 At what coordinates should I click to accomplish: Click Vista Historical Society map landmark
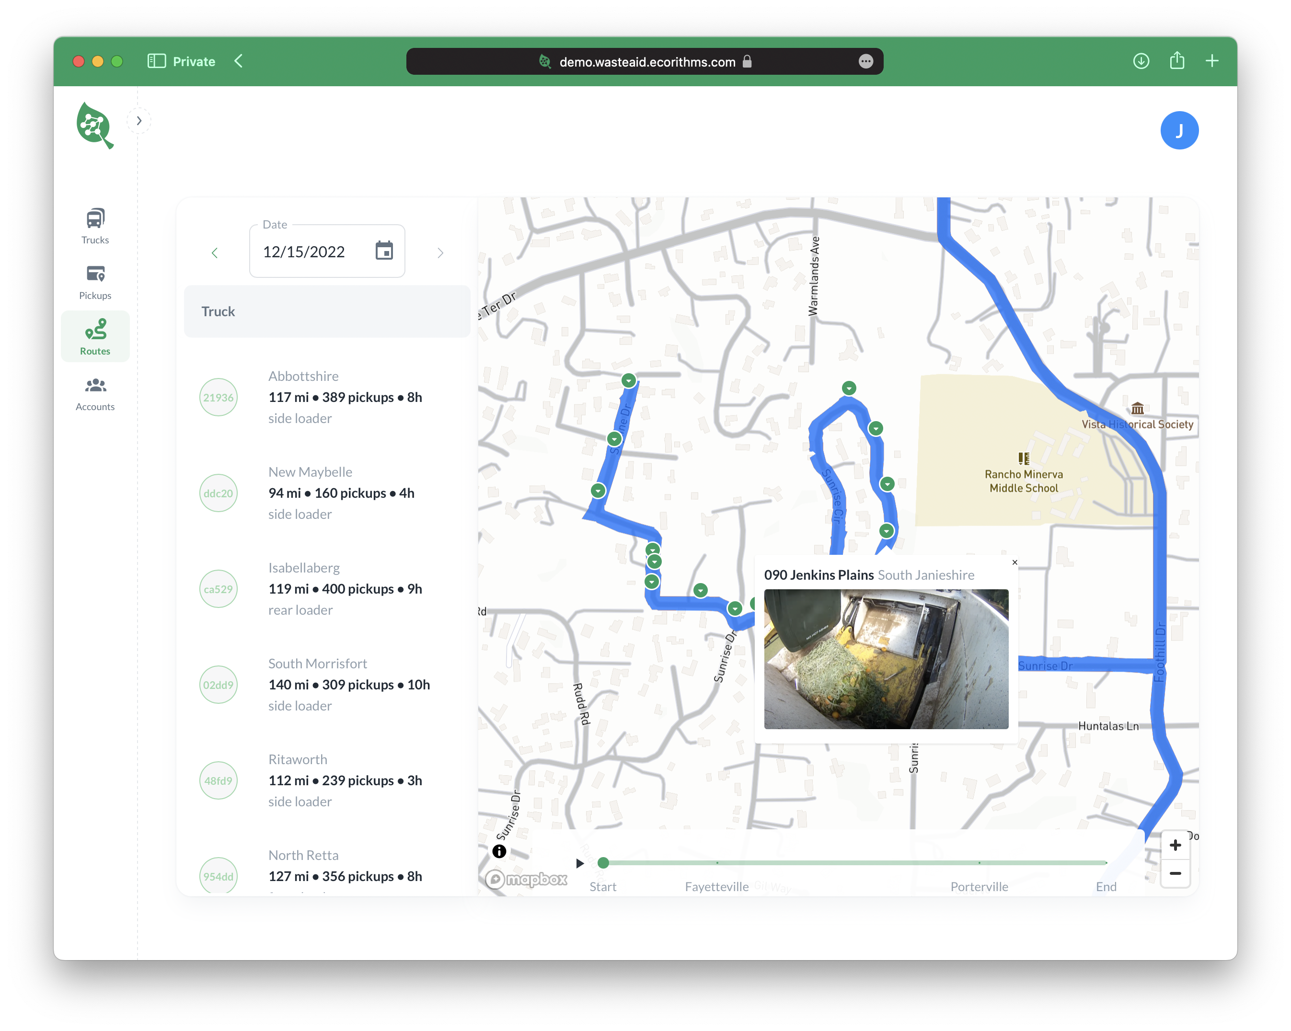pyautogui.click(x=1137, y=417)
